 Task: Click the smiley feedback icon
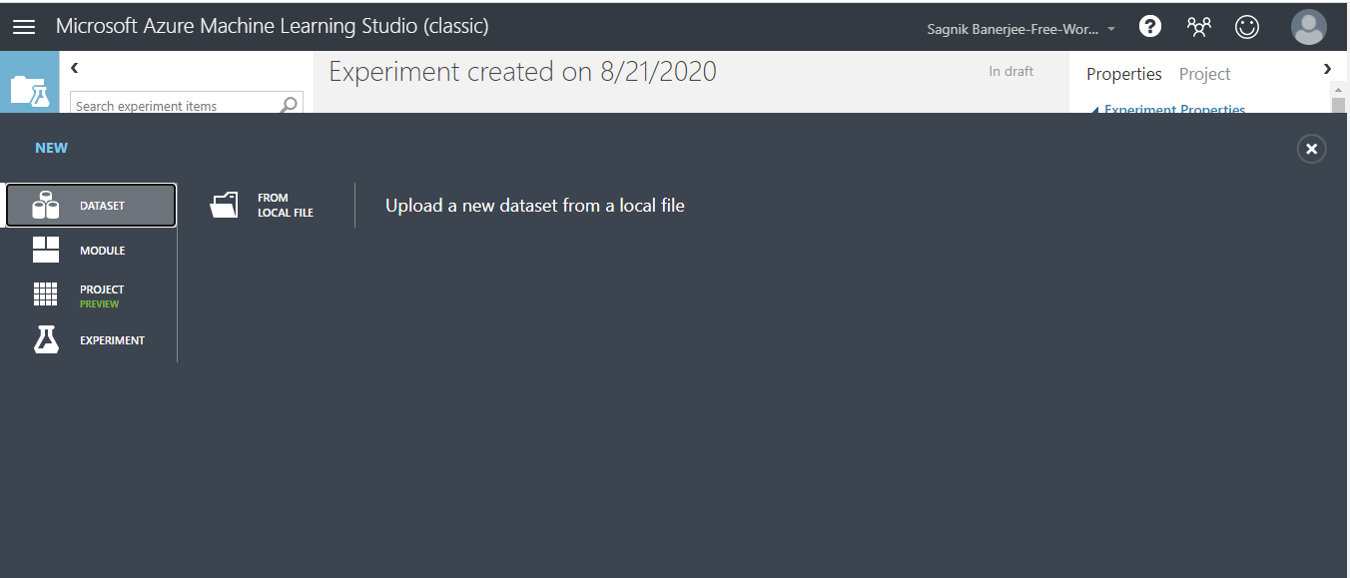click(x=1247, y=27)
